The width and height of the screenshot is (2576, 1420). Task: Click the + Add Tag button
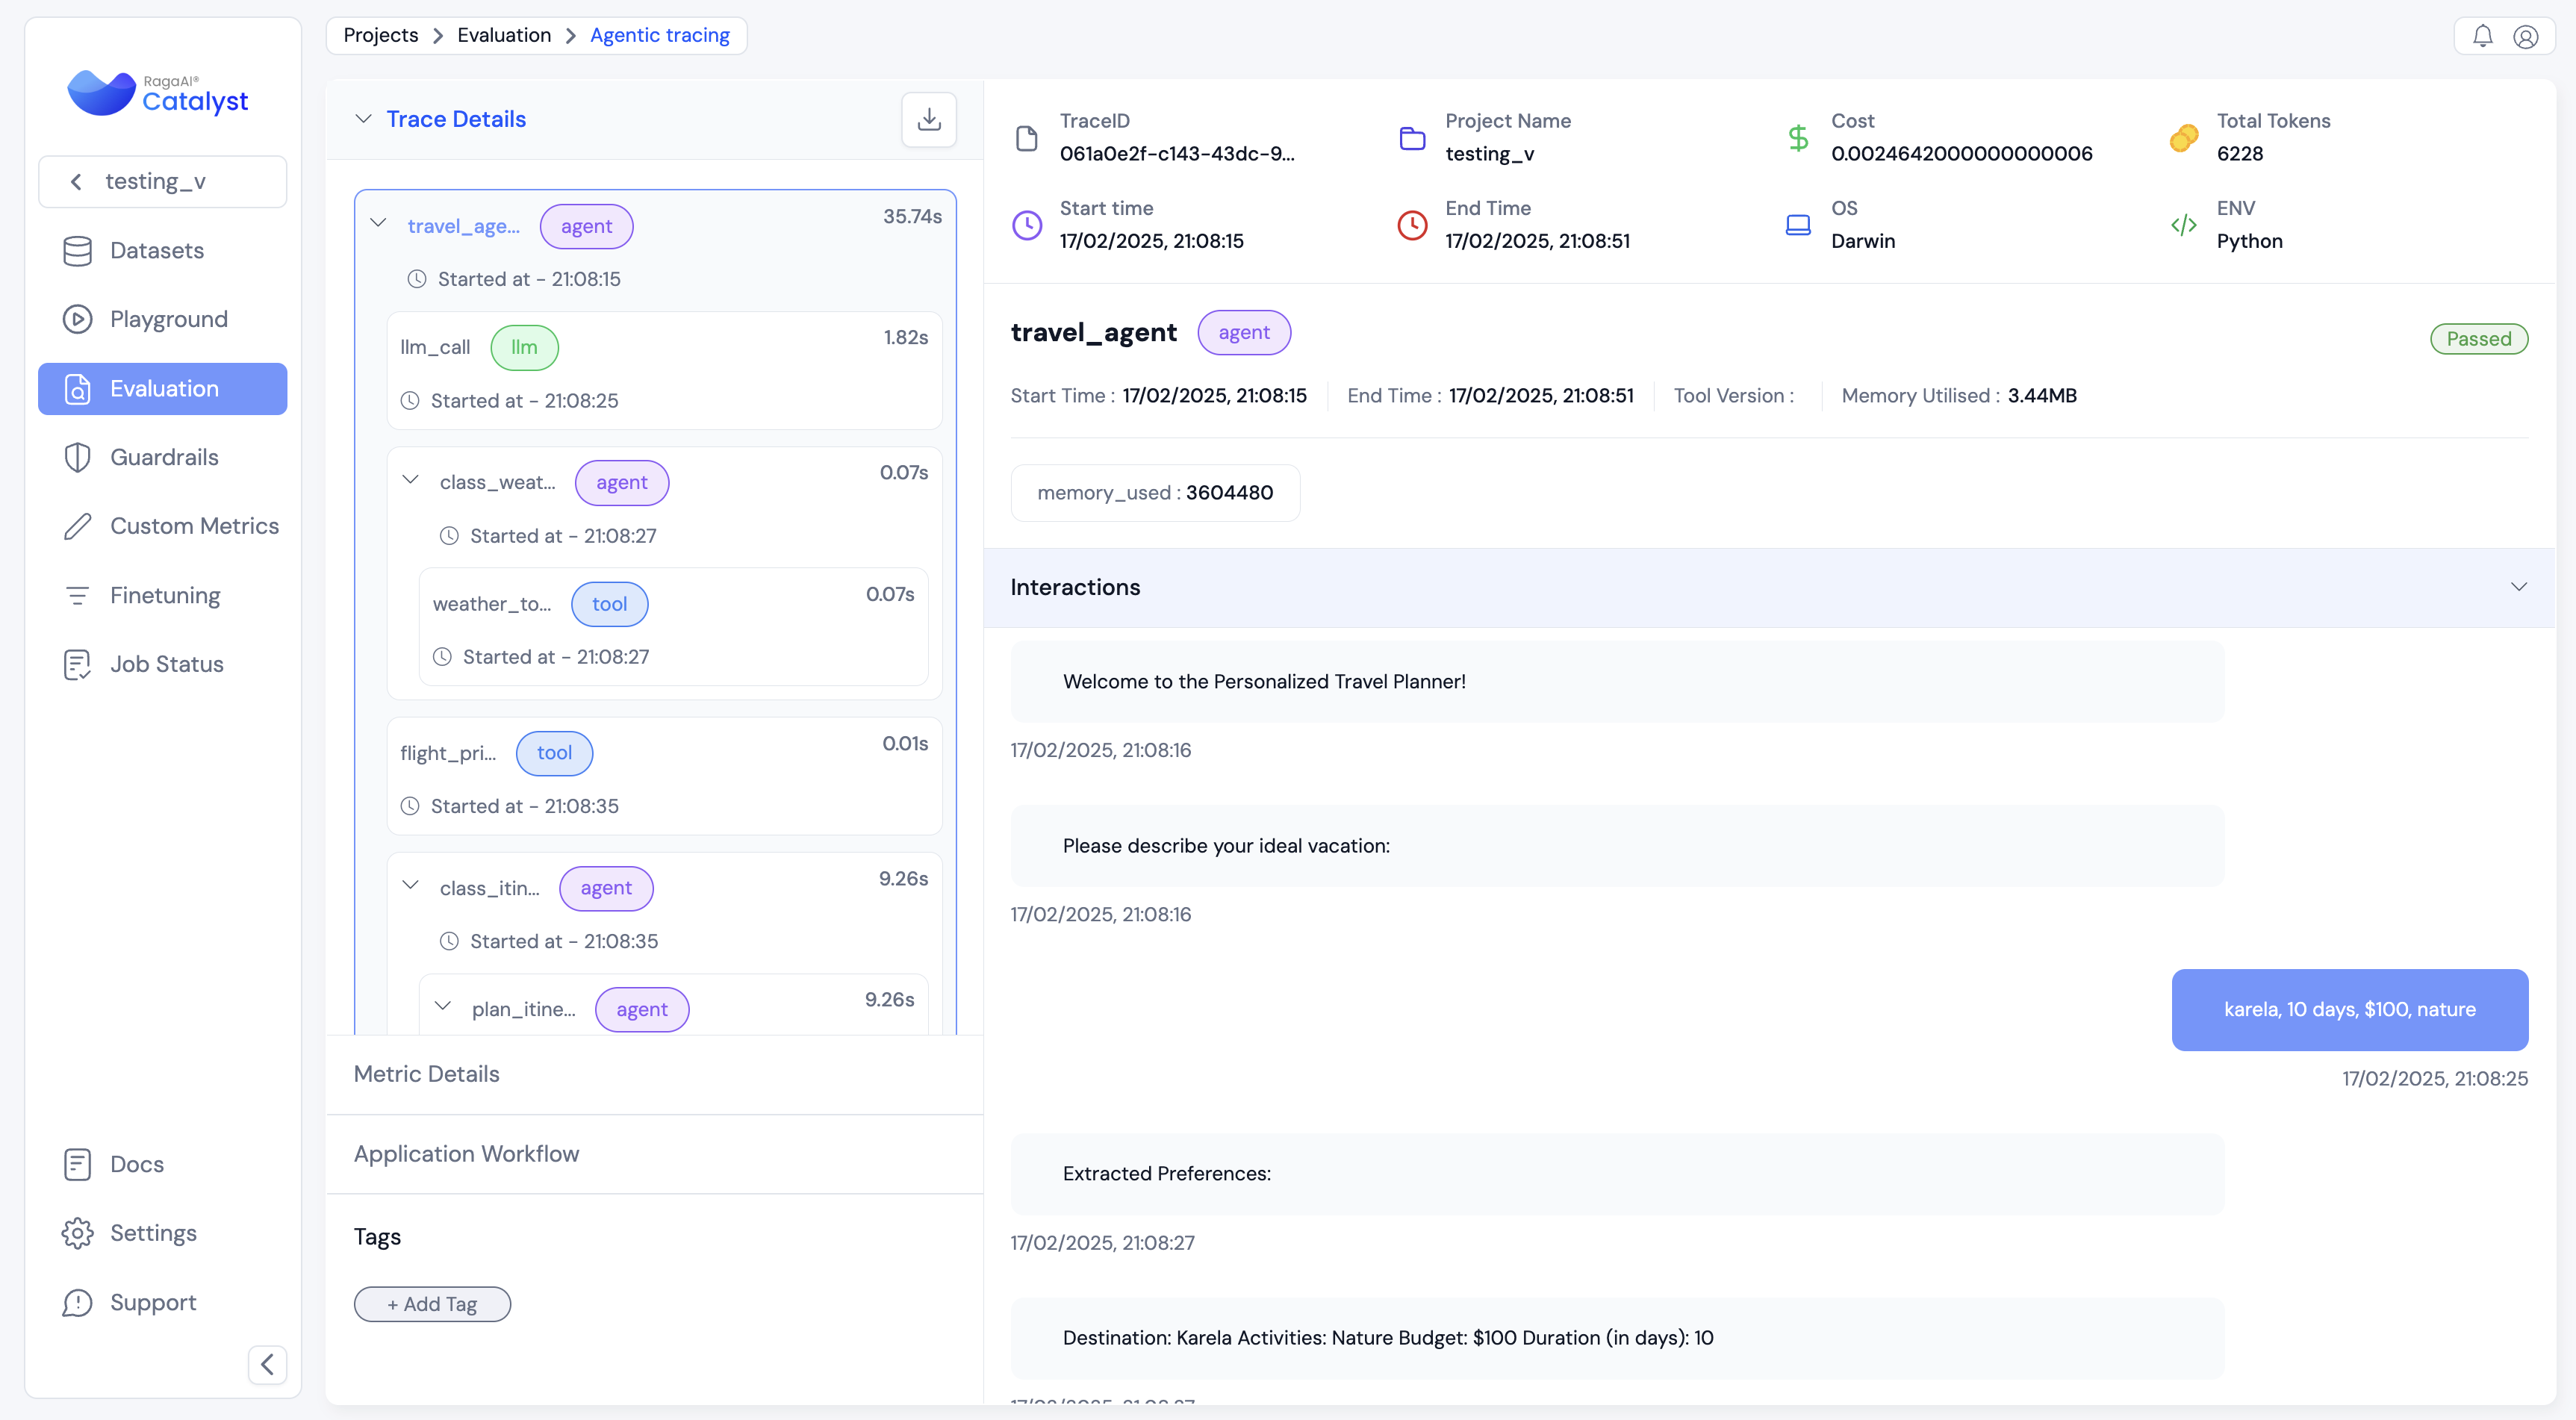pyautogui.click(x=432, y=1304)
